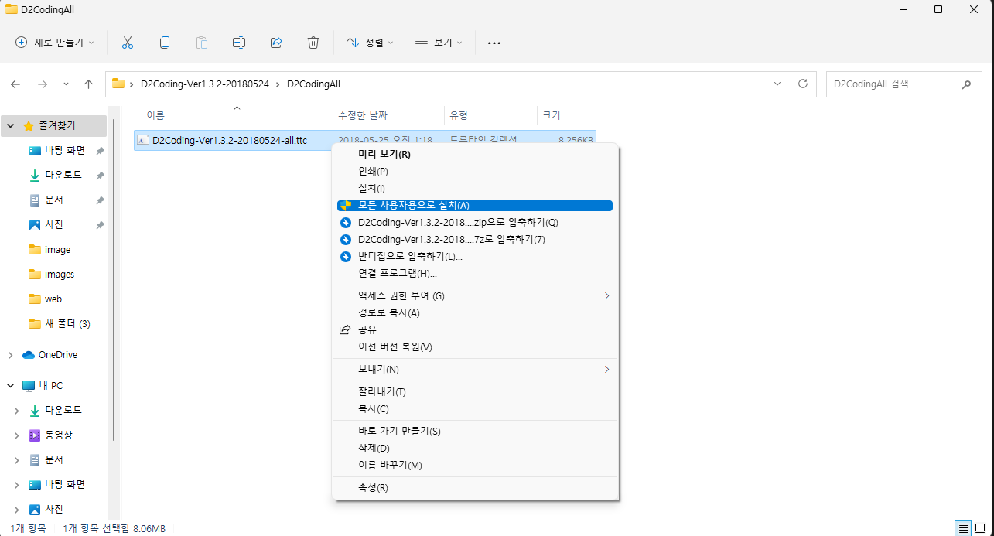
Task: Go up one folder level arrow
Action: 88,84
